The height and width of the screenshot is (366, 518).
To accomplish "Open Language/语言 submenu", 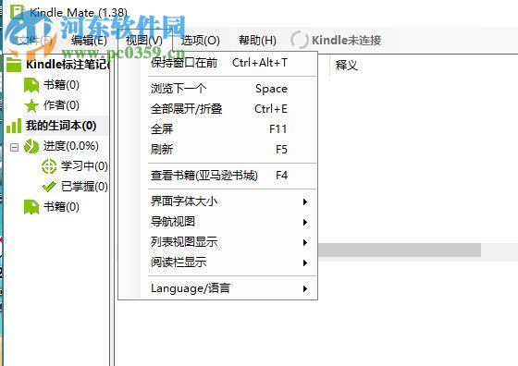I will tap(218, 288).
